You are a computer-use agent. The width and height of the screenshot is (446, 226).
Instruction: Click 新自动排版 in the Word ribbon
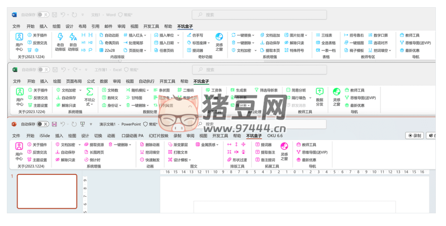[x=73, y=42]
